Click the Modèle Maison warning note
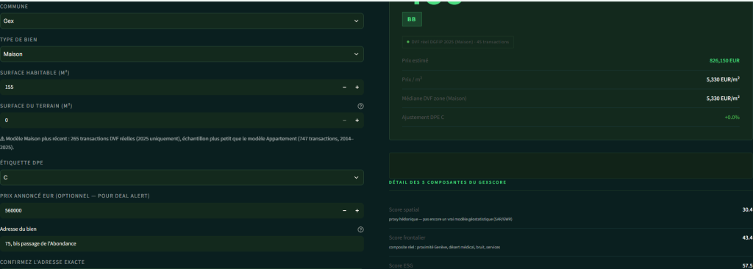This screenshot has height=269, width=753. [176, 143]
